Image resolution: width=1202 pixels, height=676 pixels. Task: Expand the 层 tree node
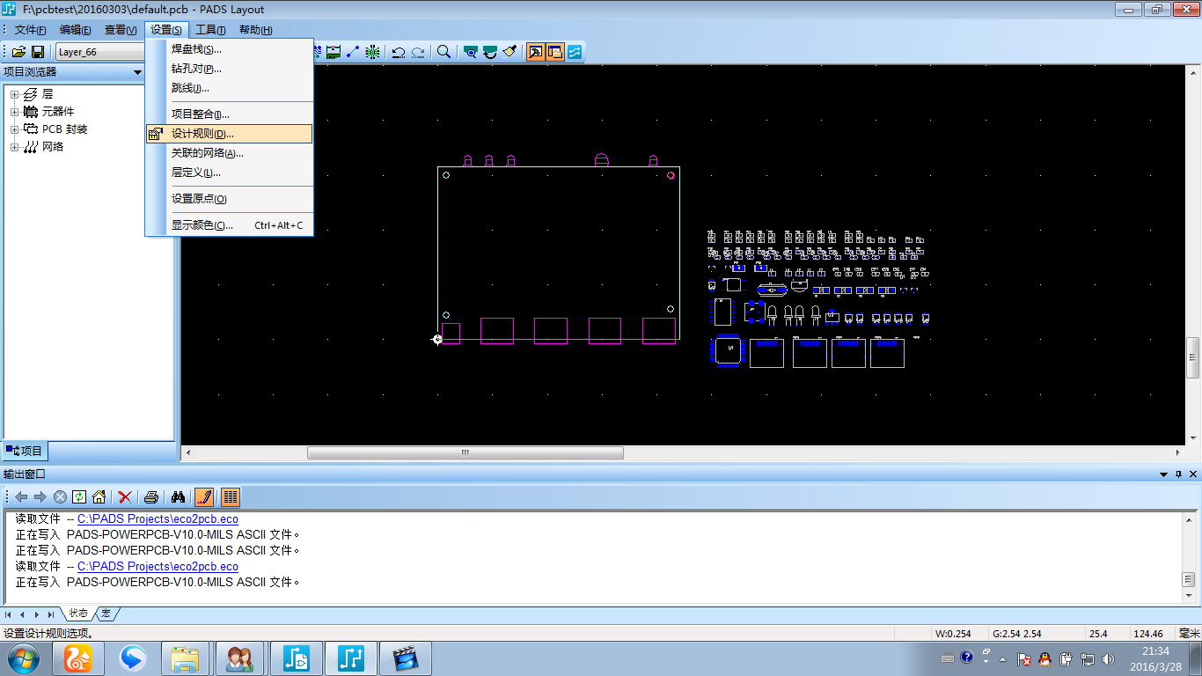tap(14, 94)
